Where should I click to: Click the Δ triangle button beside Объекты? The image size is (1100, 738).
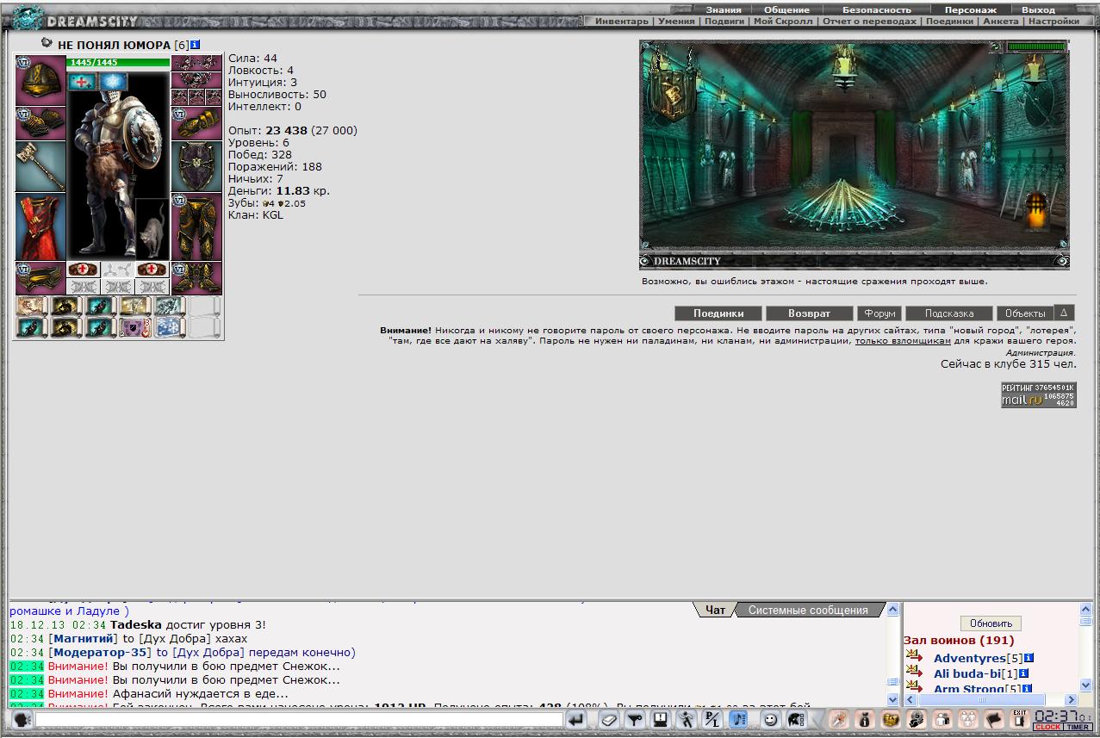[x=1064, y=313]
